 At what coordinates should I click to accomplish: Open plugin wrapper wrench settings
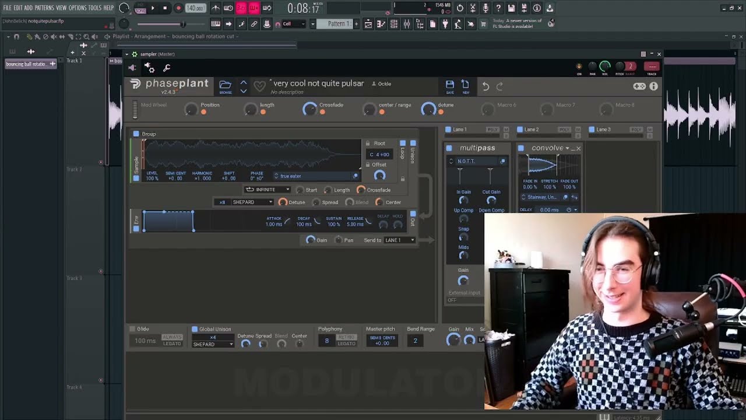[x=167, y=68]
